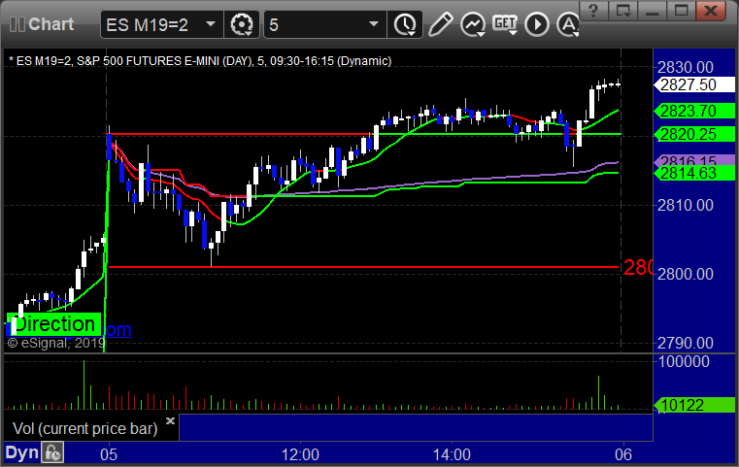Open the blue link under Direction label
The height and width of the screenshot is (467, 739).
coord(117,329)
